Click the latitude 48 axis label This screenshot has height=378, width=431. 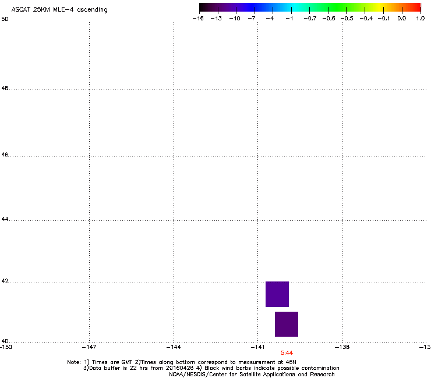(5, 88)
